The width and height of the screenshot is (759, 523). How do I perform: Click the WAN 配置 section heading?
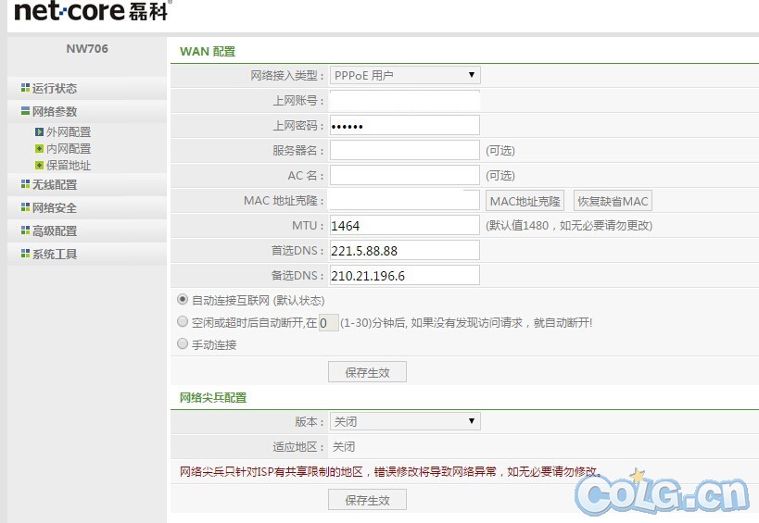click(208, 51)
